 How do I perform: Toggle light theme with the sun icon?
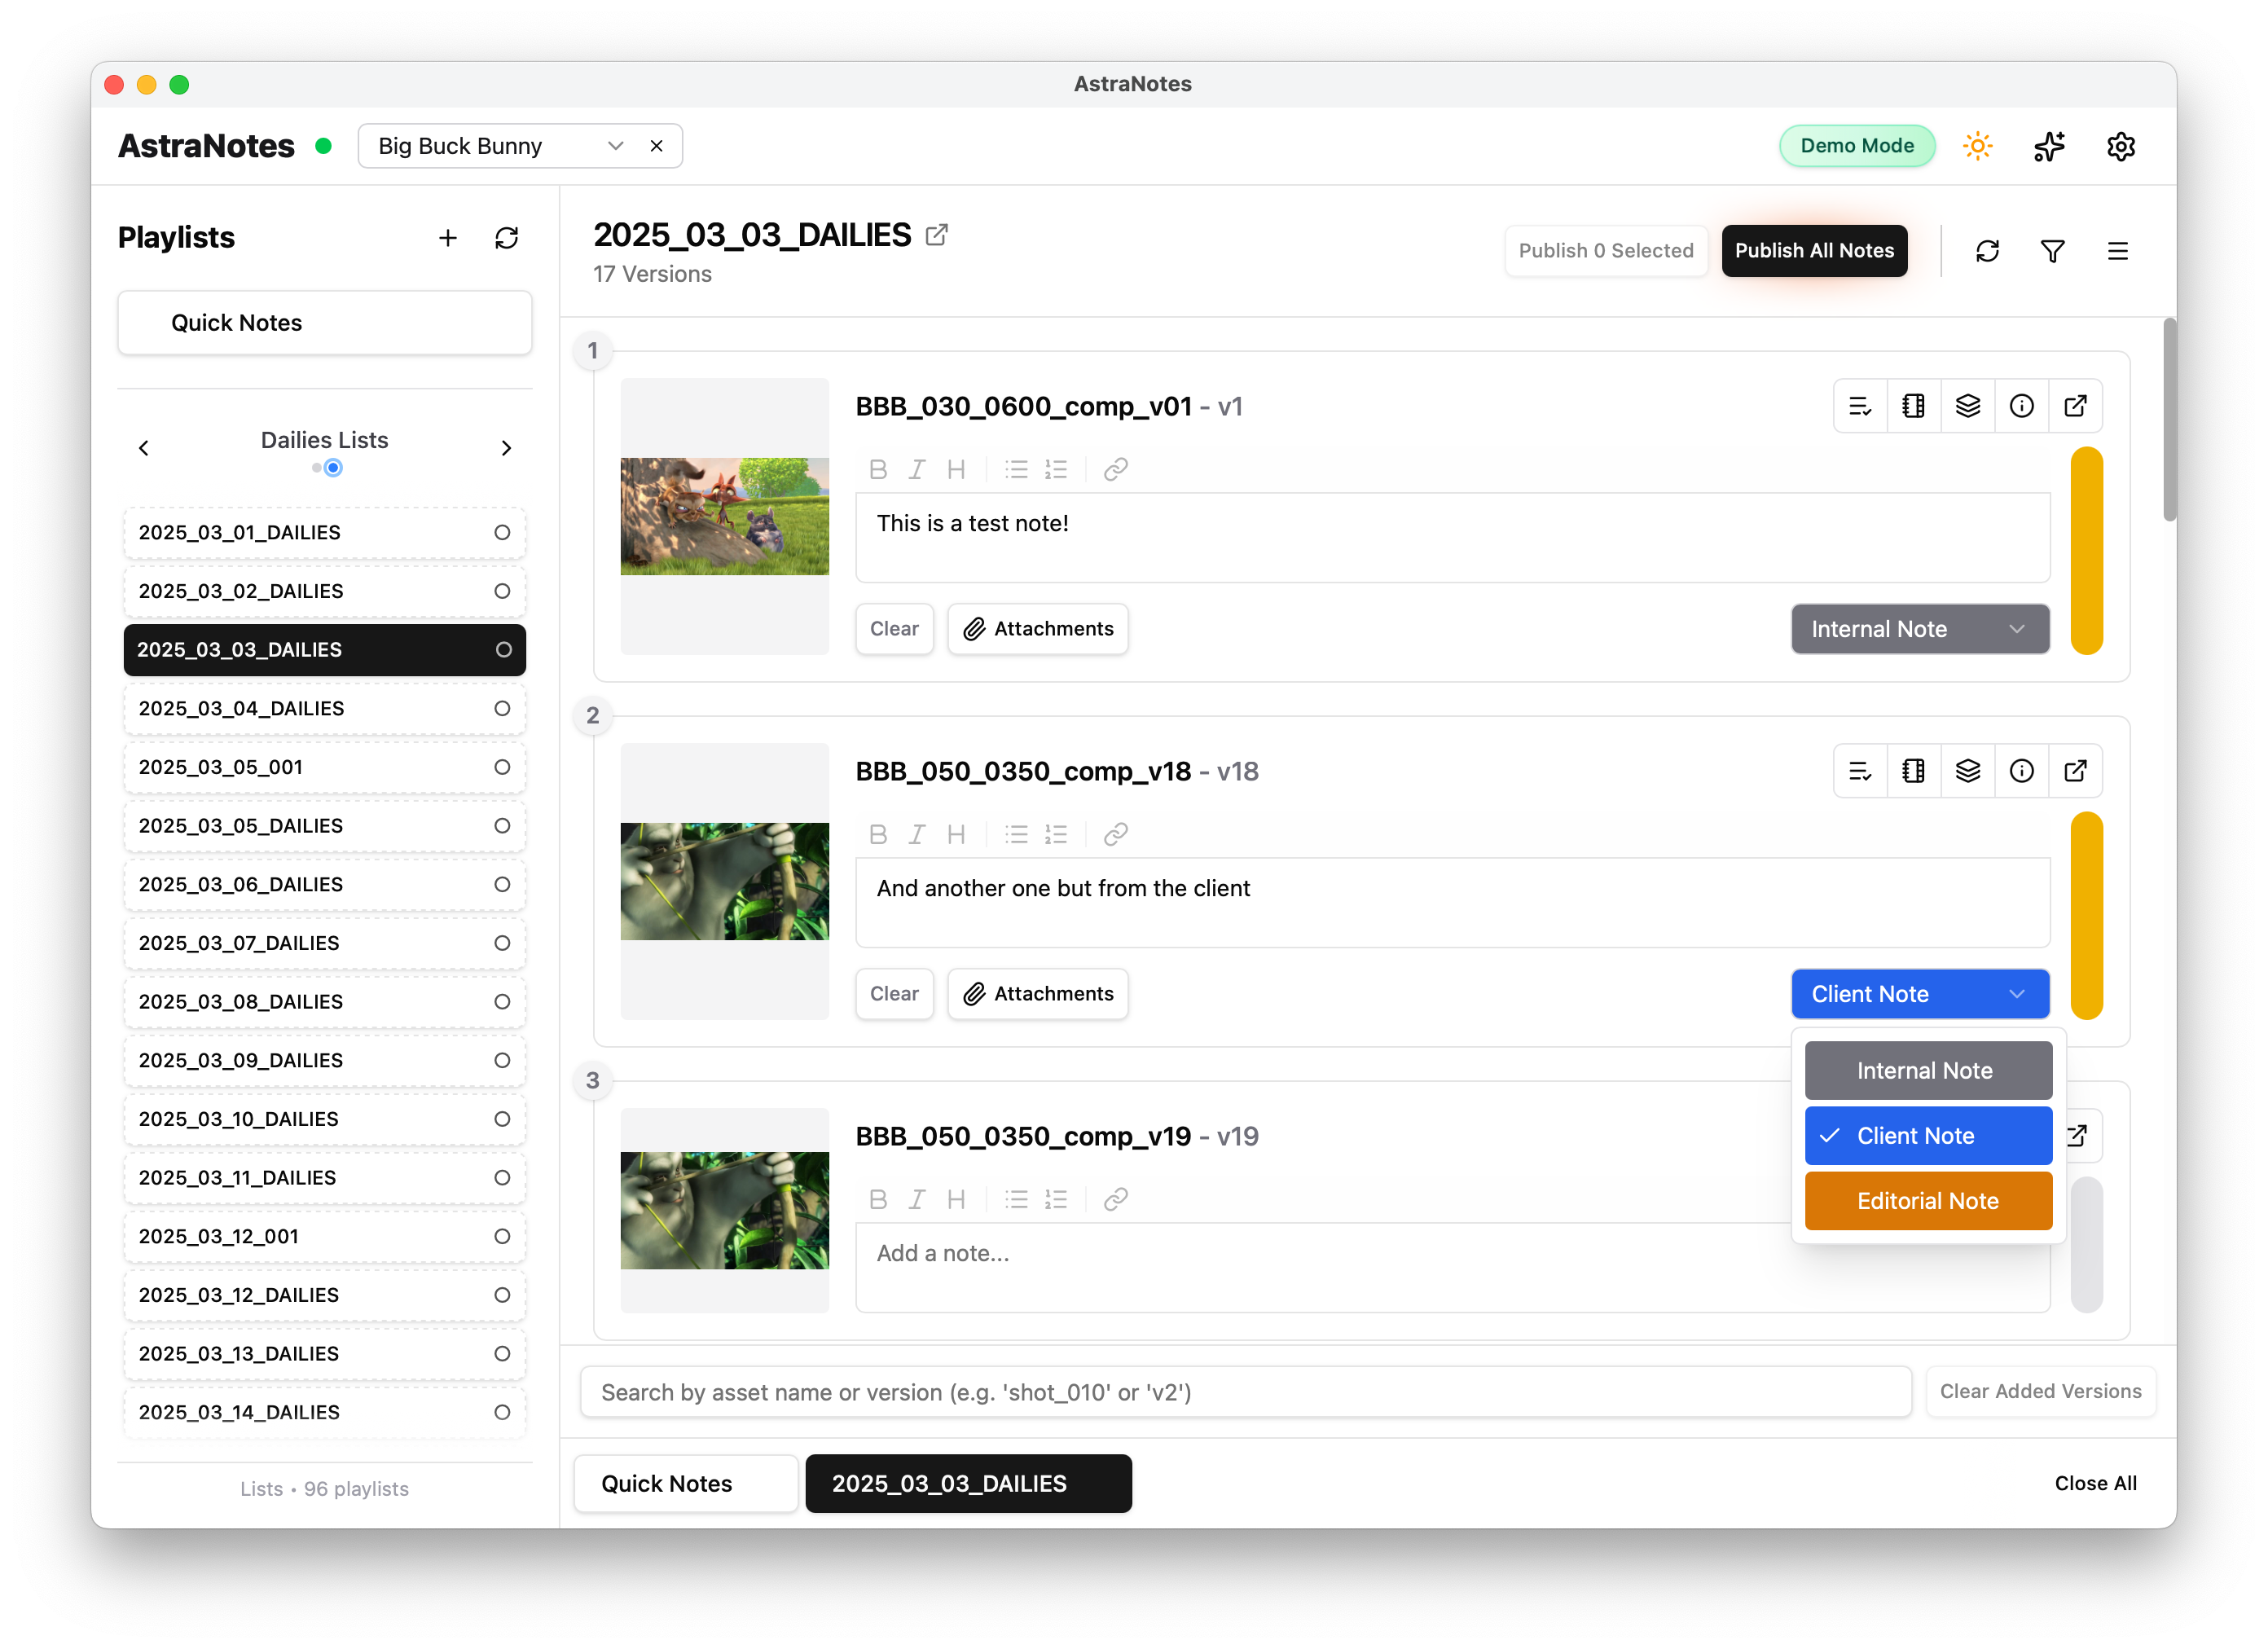click(1977, 146)
